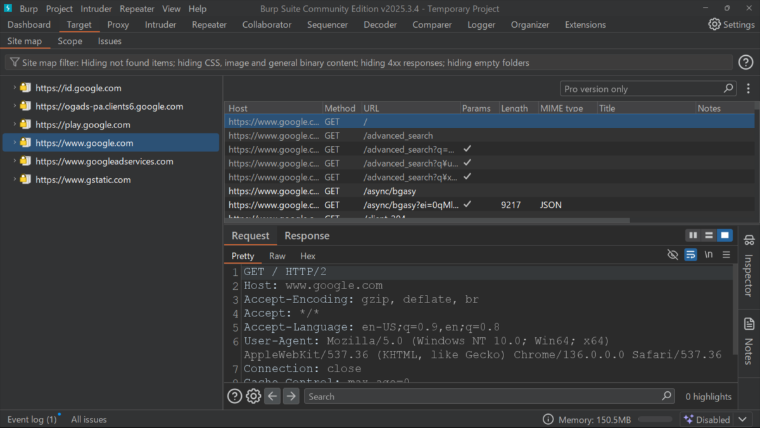Open the Settings gear icon

click(714, 24)
